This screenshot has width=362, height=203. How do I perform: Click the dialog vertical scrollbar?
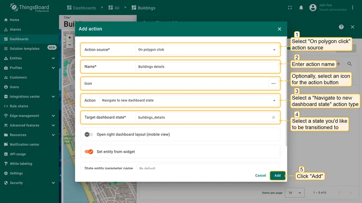[286, 92]
